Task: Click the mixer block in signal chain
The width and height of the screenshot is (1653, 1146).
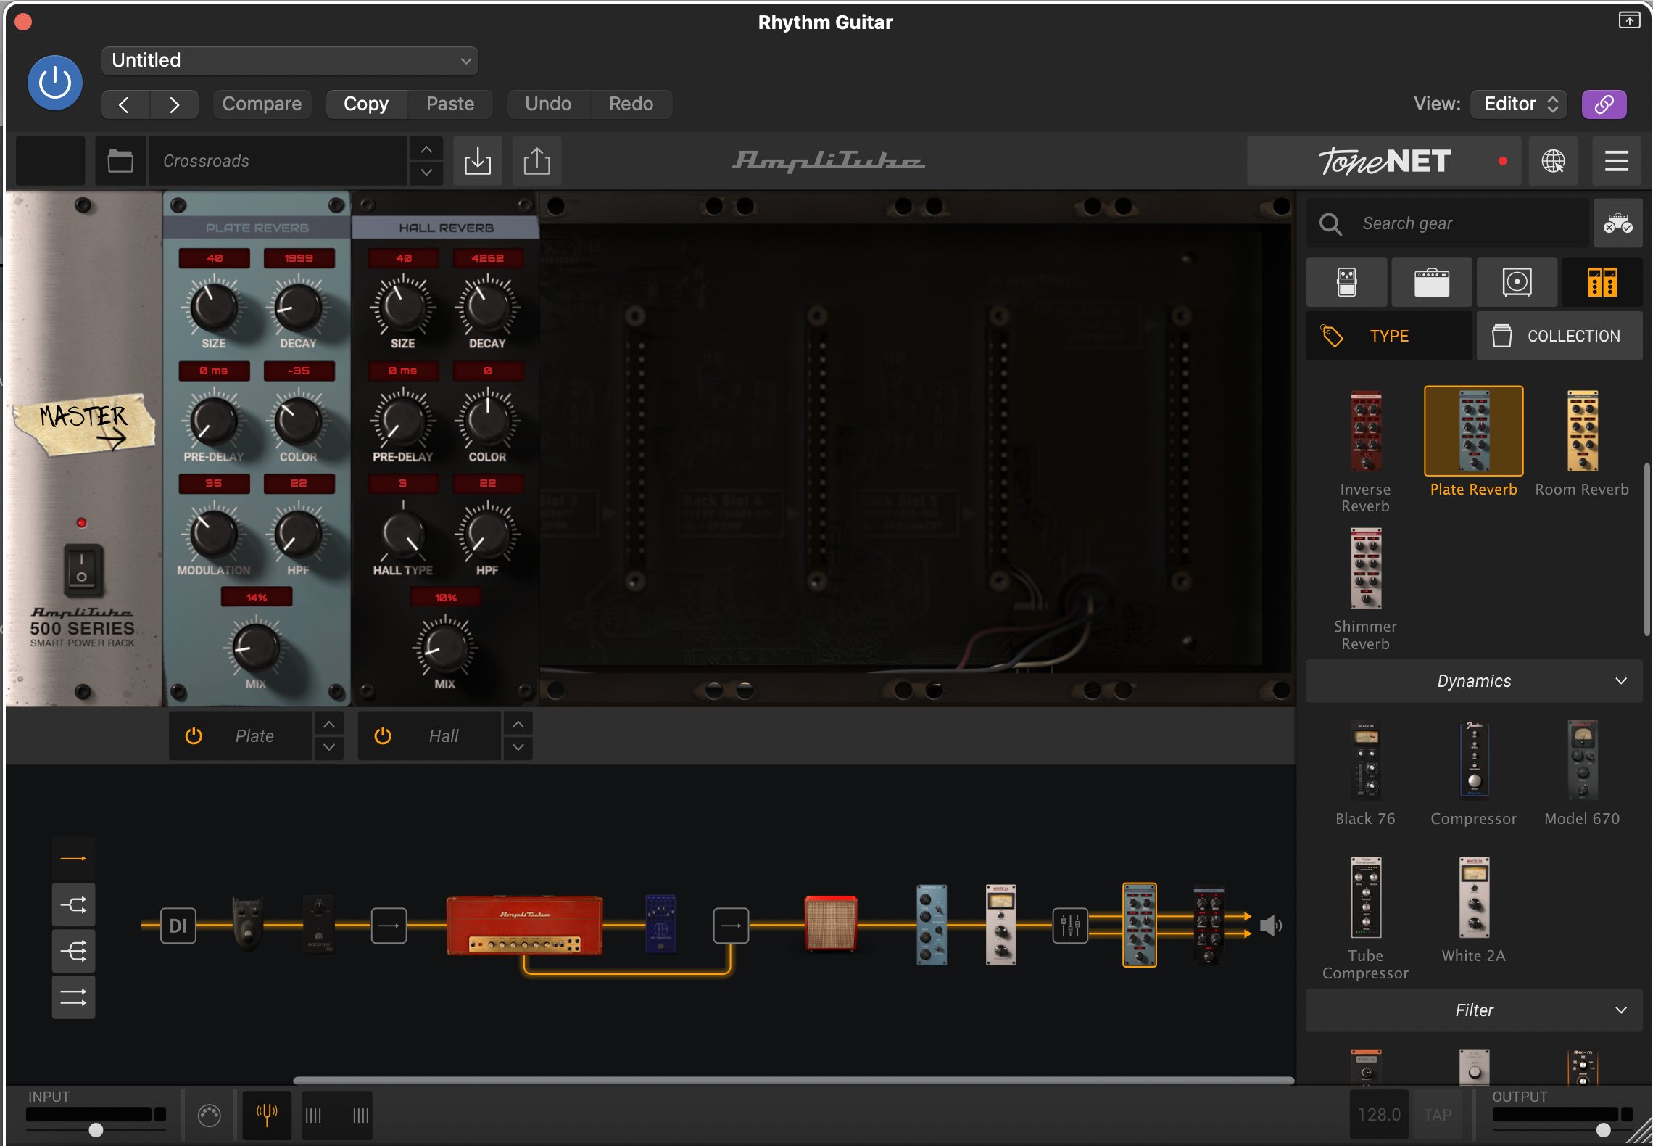Action: (x=1070, y=926)
